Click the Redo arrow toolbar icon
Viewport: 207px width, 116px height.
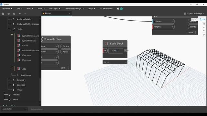point(25,14)
